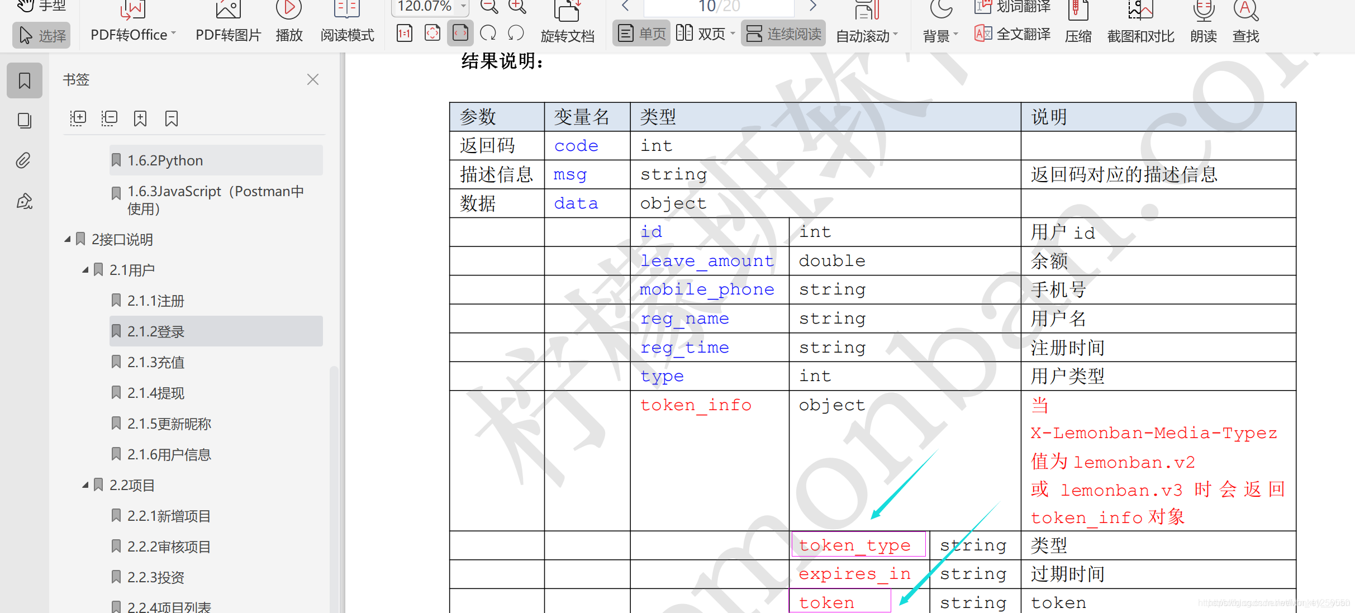Image resolution: width=1355 pixels, height=613 pixels.
Task: Go to previous page with the left arrow
Action: point(625,6)
